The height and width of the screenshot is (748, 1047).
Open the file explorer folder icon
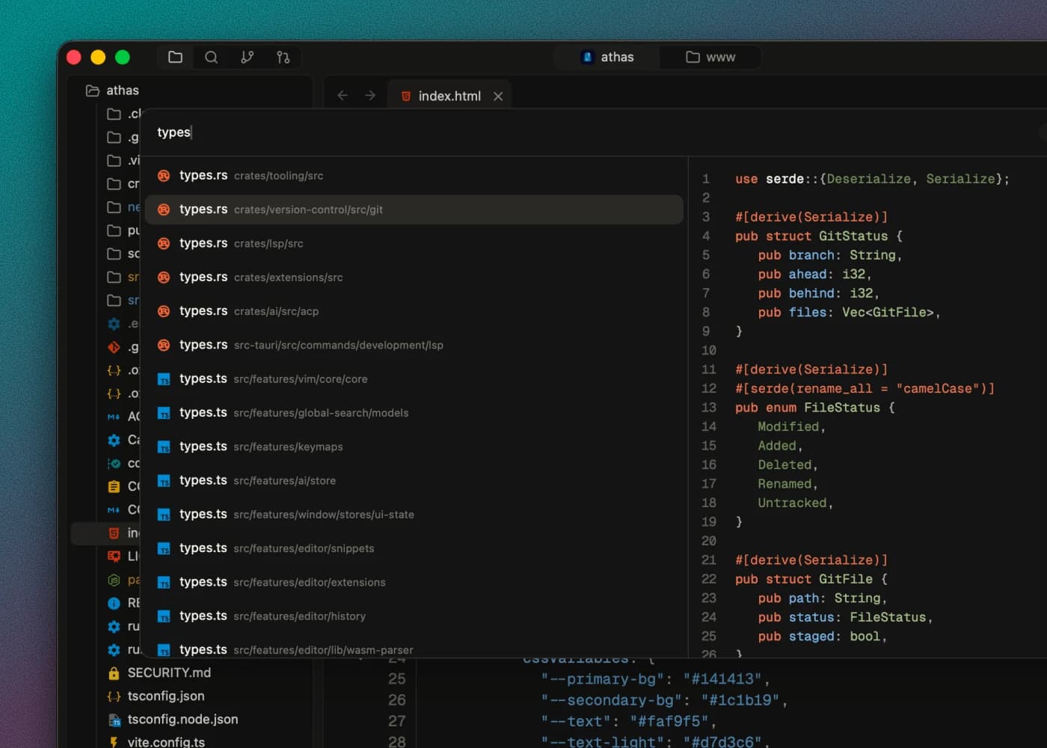point(176,57)
